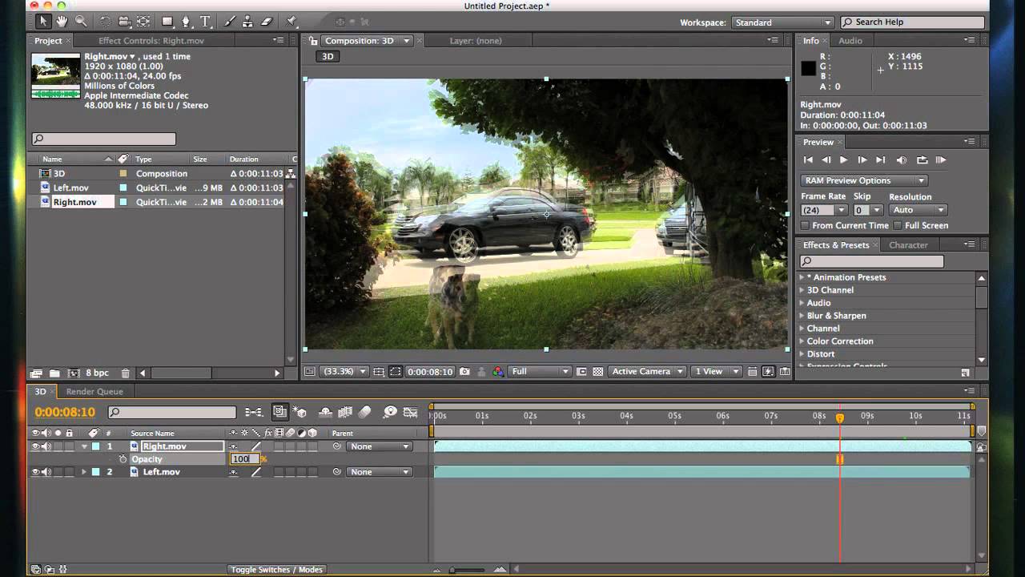Click the brainstorm lightbulb icon

click(x=390, y=412)
